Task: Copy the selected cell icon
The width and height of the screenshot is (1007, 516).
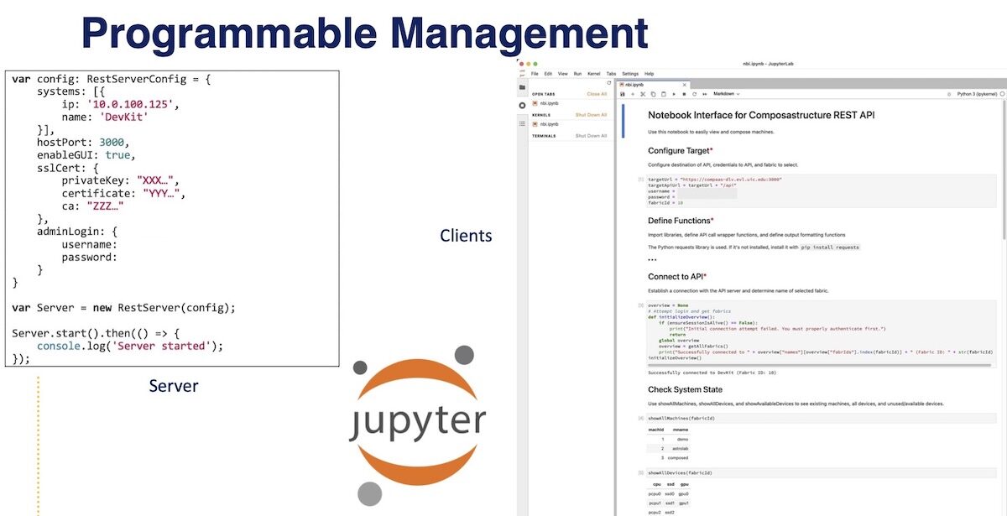Action: click(x=653, y=94)
